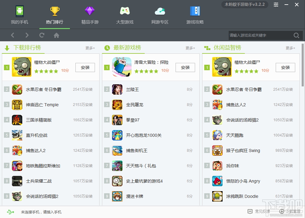Refresh the page with the reload icon
This screenshot has width=305, height=218.
[42, 35]
